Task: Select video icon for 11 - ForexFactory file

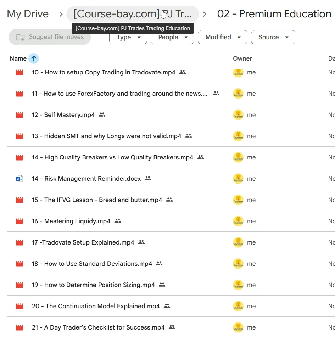Action: 19,94
